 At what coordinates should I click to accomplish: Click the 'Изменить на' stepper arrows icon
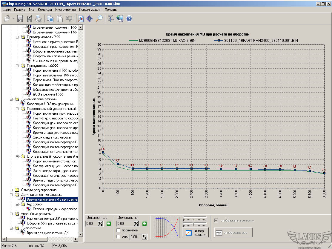coord(136,224)
